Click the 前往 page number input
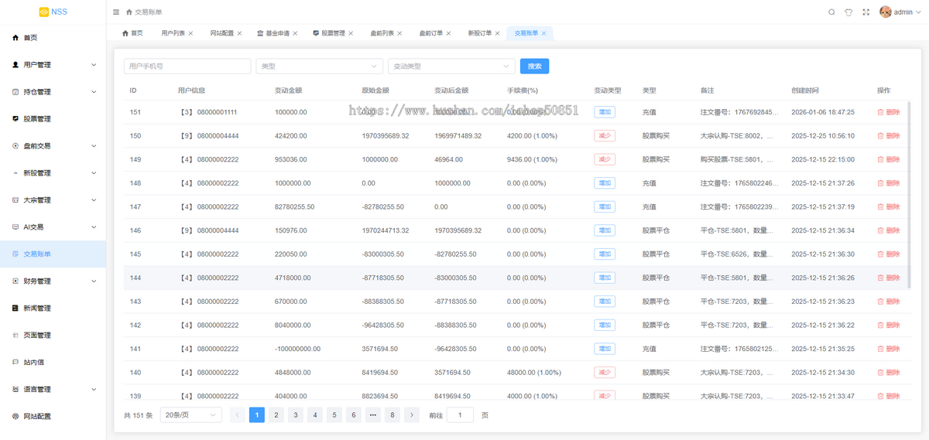929x440 pixels. click(x=461, y=415)
